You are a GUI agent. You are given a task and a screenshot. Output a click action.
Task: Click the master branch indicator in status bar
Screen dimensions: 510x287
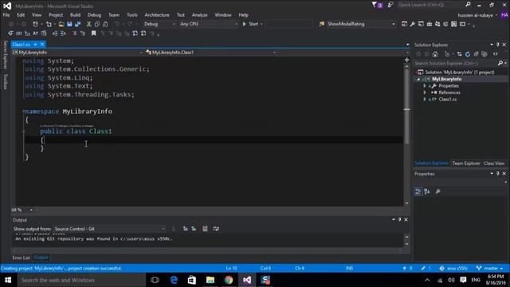[x=490, y=269]
